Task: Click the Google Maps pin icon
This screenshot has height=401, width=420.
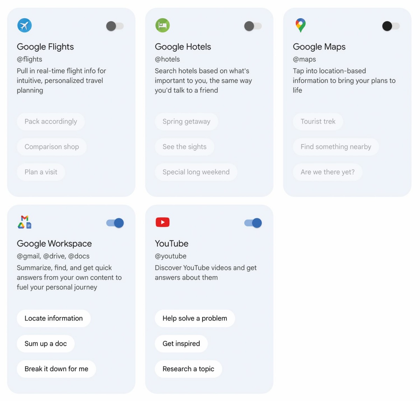Action: pos(300,26)
